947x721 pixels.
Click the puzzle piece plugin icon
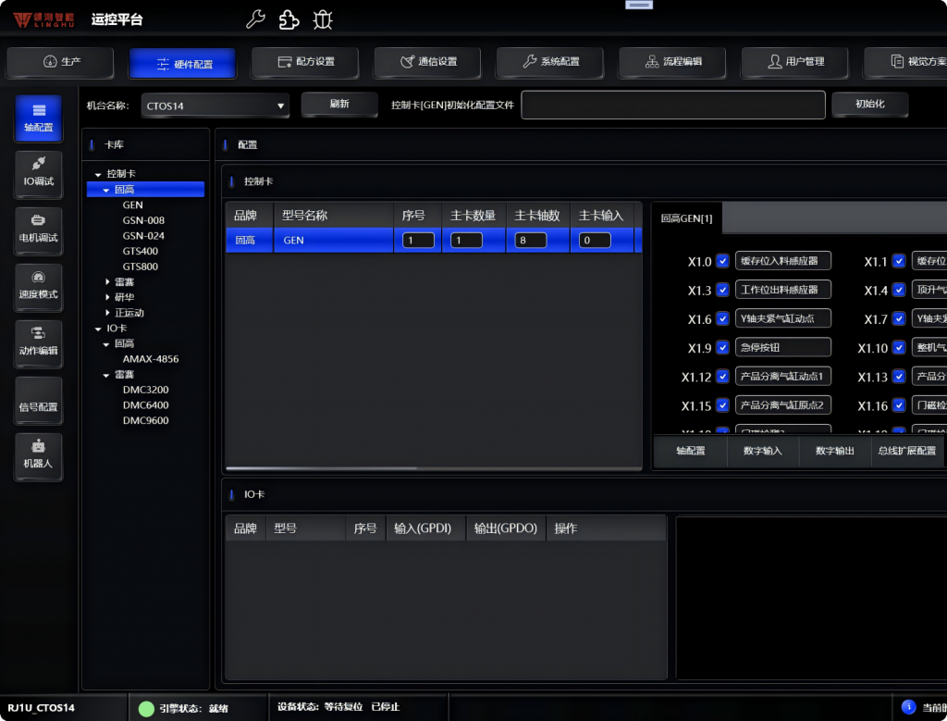tap(289, 19)
